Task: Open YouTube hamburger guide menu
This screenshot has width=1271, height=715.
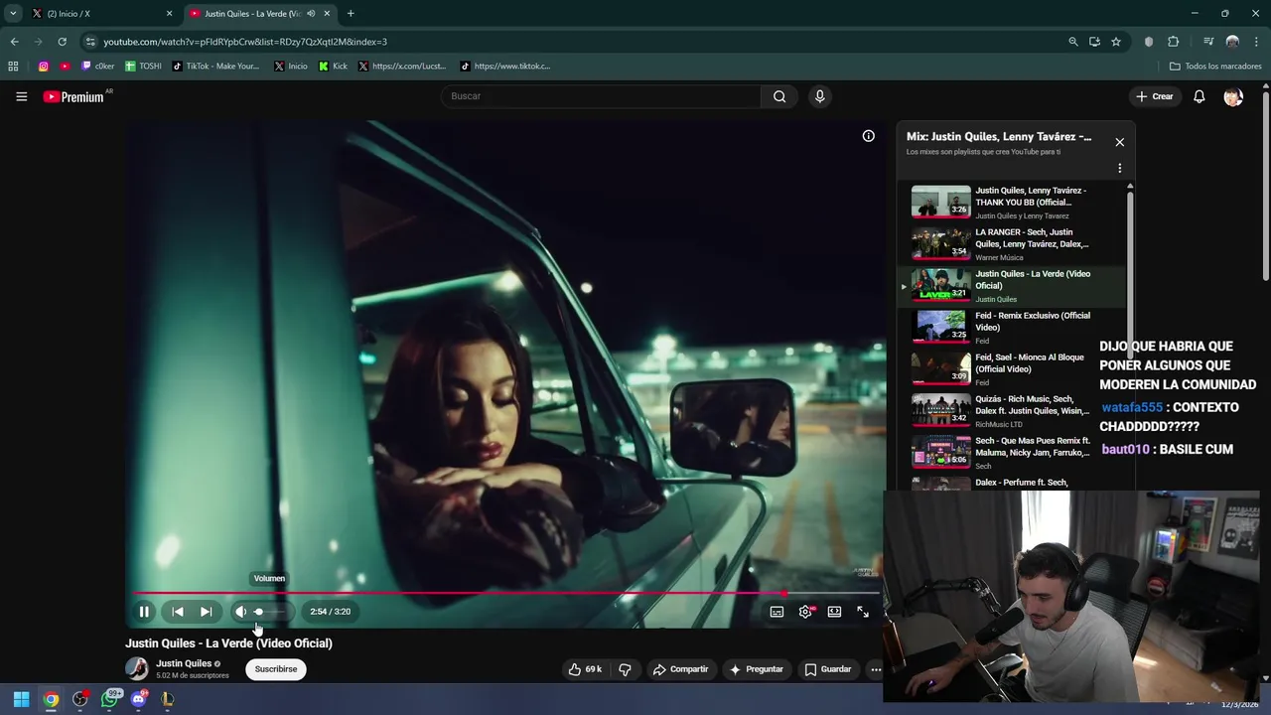Action: 21,96
